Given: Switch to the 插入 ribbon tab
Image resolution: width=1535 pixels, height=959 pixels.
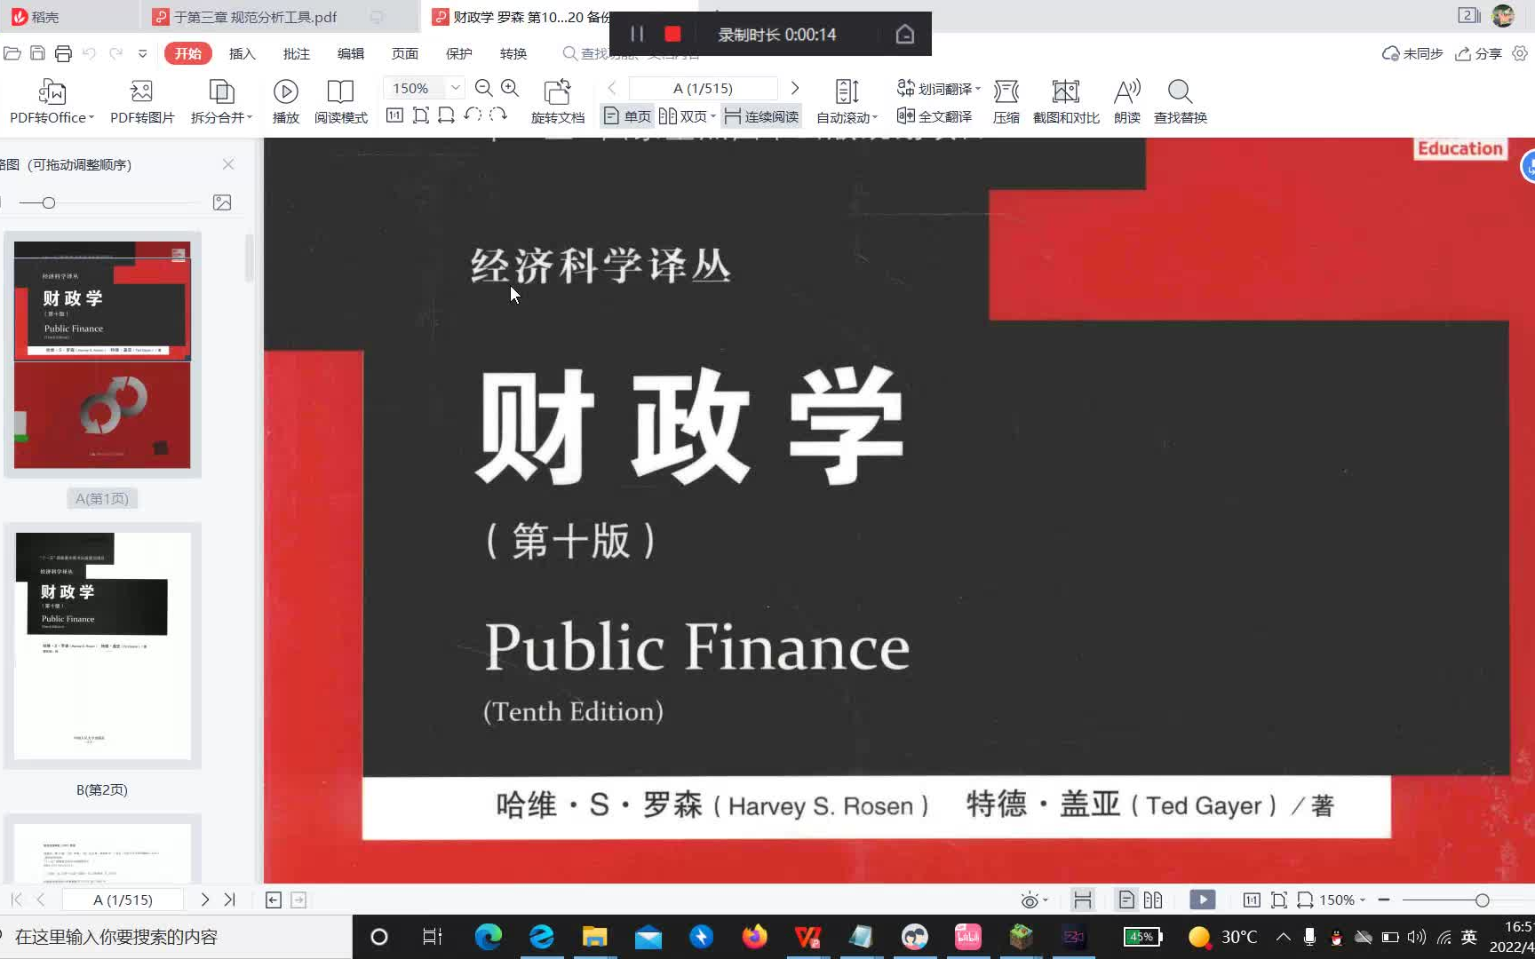Looking at the screenshot, I should click(242, 53).
